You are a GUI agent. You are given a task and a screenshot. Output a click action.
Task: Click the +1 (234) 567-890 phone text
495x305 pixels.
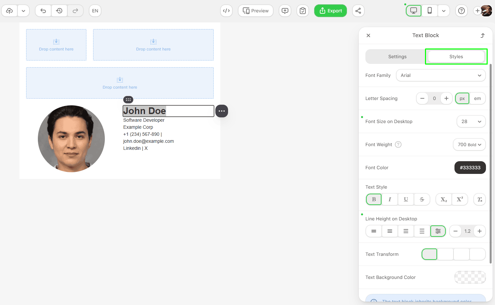141,134
